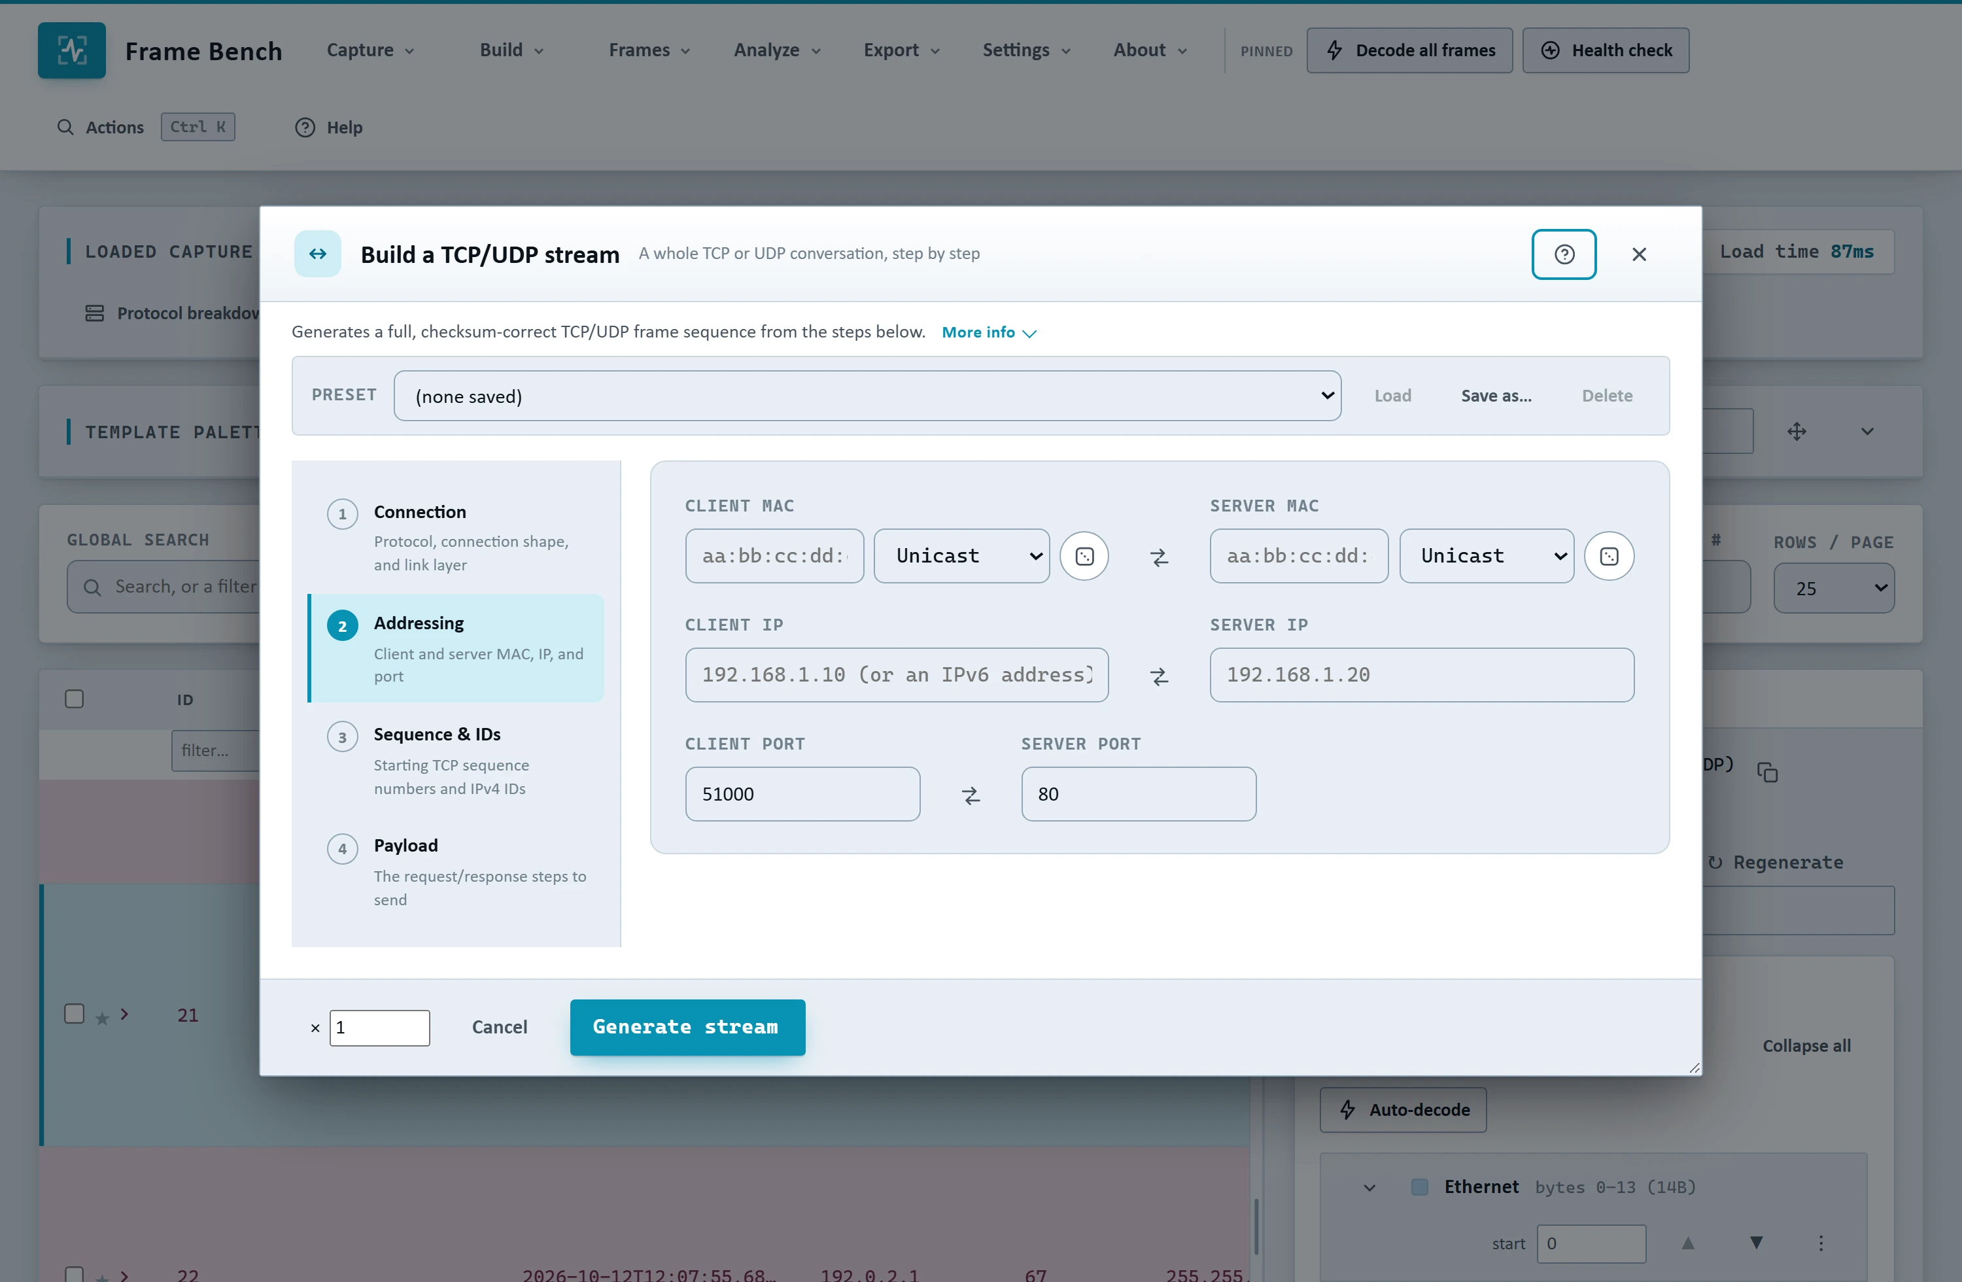Go to step 4 Payload

[x=456, y=871]
